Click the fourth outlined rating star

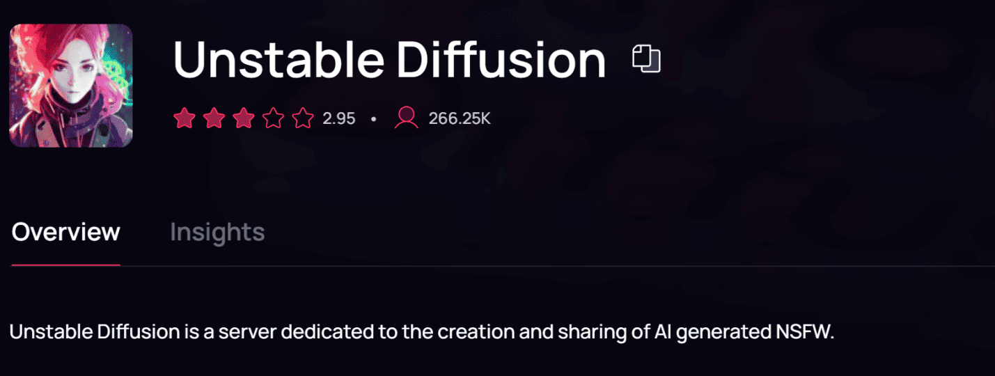click(x=273, y=118)
